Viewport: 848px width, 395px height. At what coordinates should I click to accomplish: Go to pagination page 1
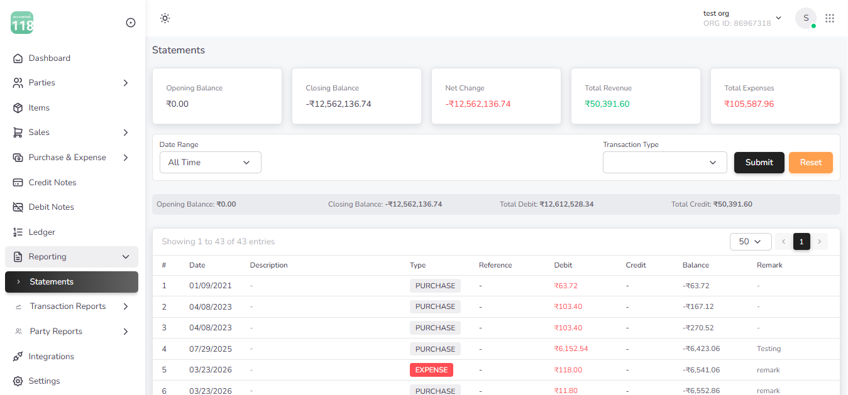[x=801, y=242]
